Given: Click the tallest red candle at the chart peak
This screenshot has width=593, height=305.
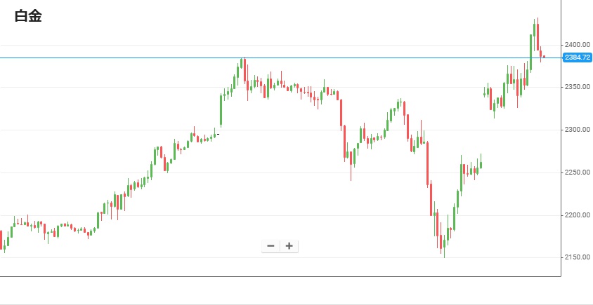Looking at the screenshot, I should (537, 36).
